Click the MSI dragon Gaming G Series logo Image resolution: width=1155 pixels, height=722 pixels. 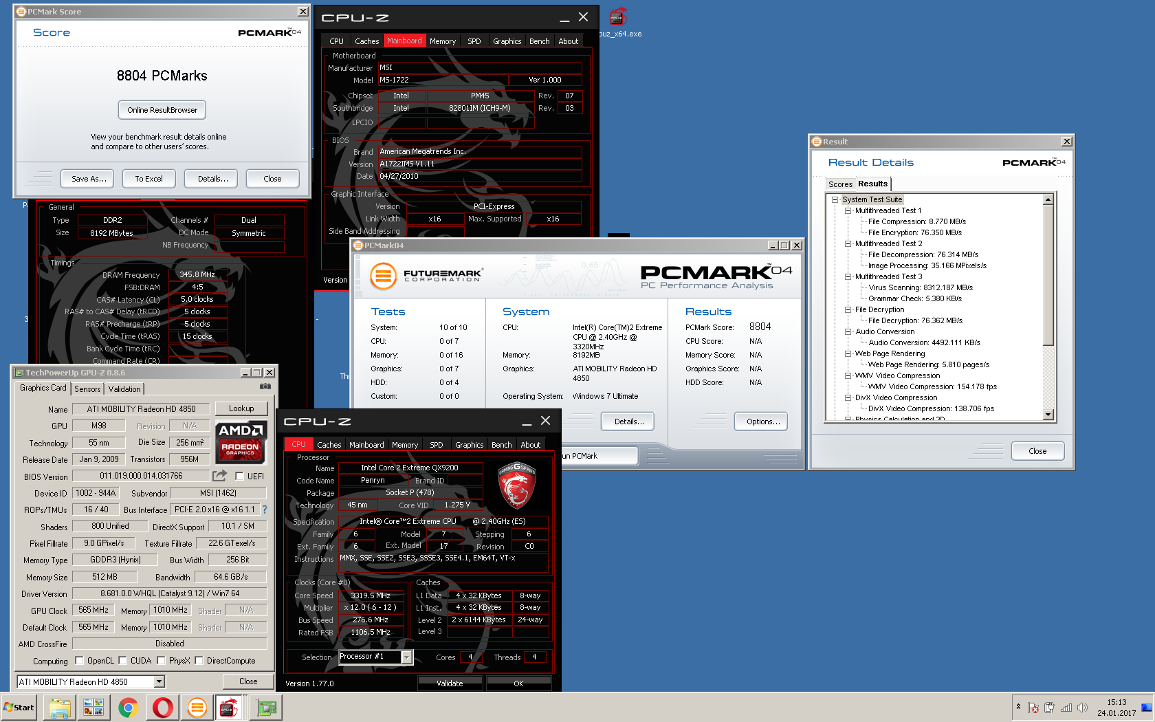[517, 485]
